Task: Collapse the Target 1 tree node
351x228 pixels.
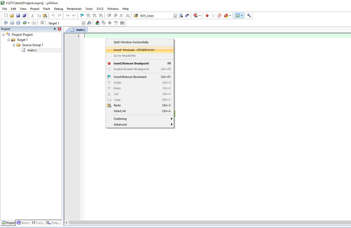Action: [9, 40]
